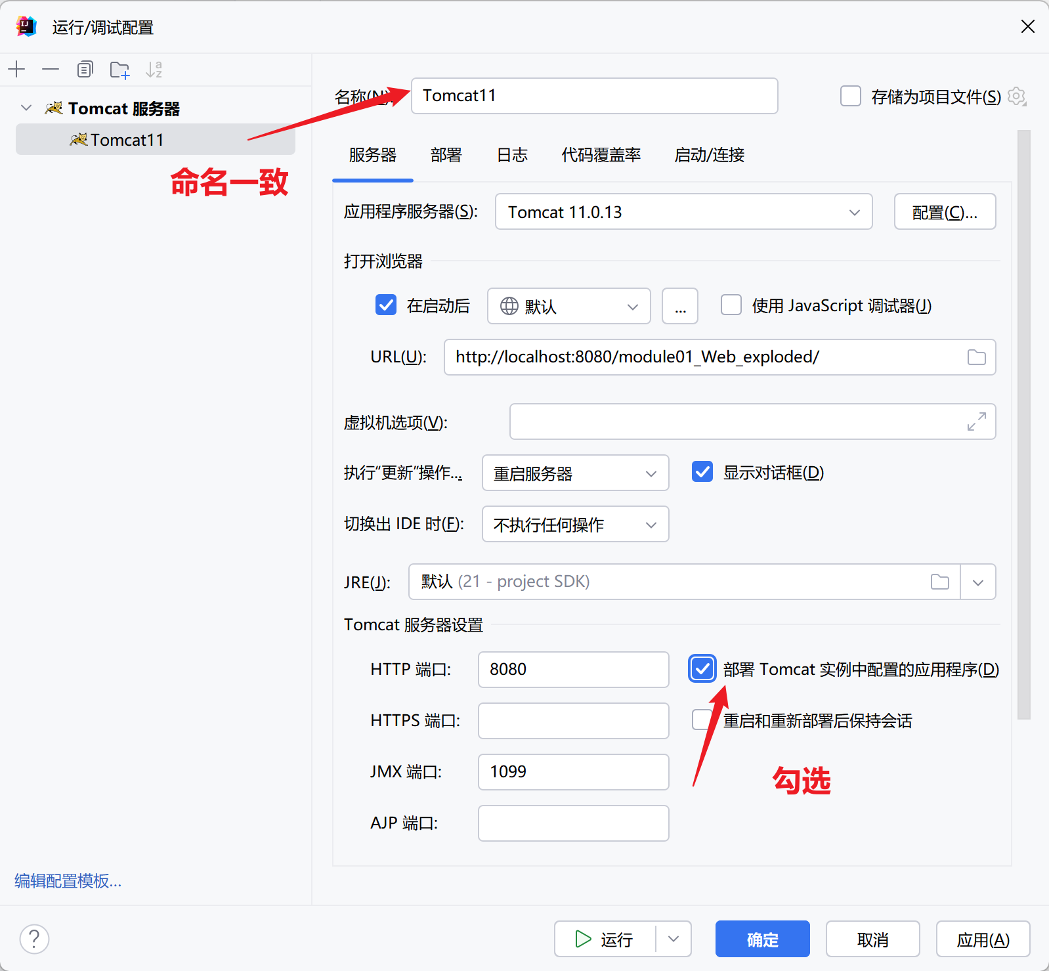1049x971 pixels.
Task: Click the 配置(C)... button
Action: coord(945,211)
